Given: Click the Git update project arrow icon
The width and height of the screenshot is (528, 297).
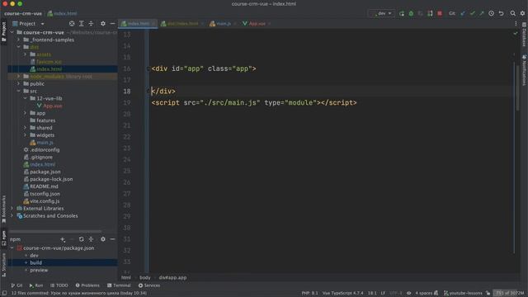Looking at the screenshot, I should tap(463, 13).
